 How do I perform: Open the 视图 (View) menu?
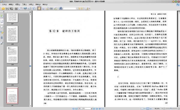click(x=18, y=5)
